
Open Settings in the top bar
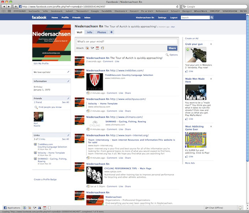[162, 18]
